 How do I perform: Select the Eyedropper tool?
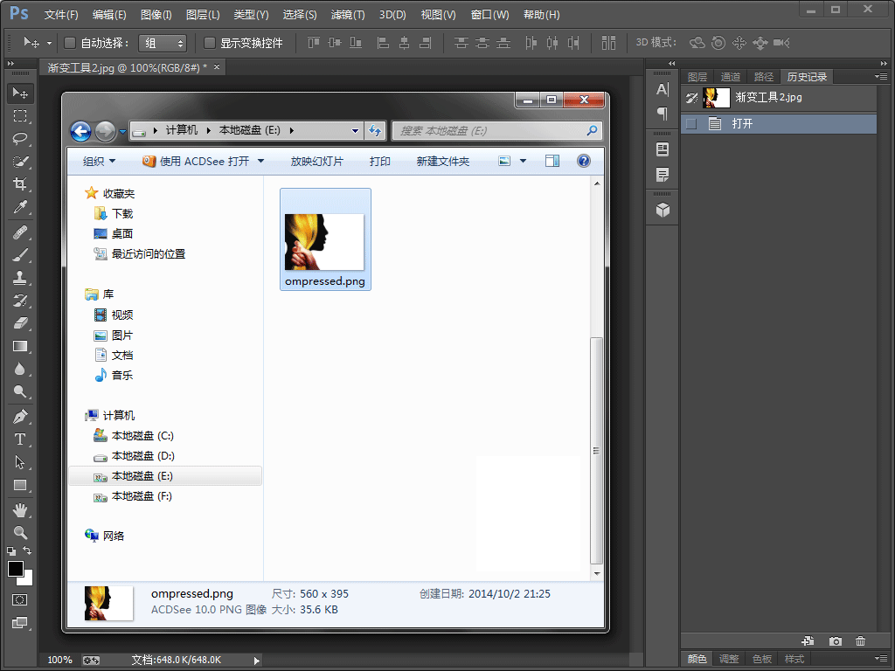20,206
